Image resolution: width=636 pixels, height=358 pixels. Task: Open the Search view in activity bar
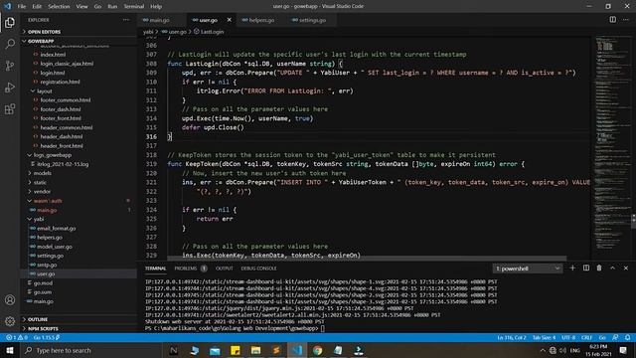coord(10,44)
